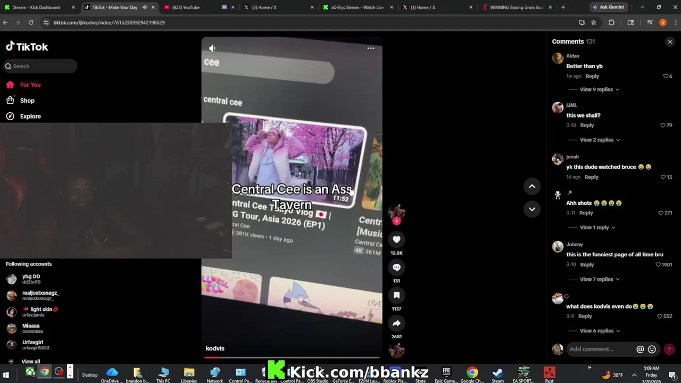This screenshot has width=681, height=383.
Task: Share the video using the arrow icon
Action: point(396,323)
